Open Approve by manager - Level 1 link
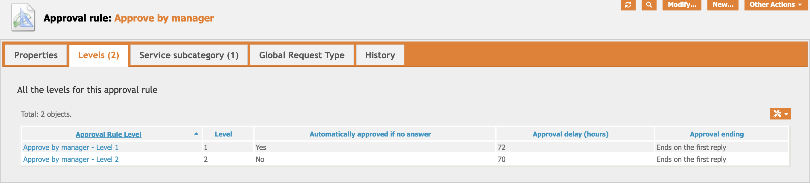Screen dimensions: 810x184 (71, 147)
